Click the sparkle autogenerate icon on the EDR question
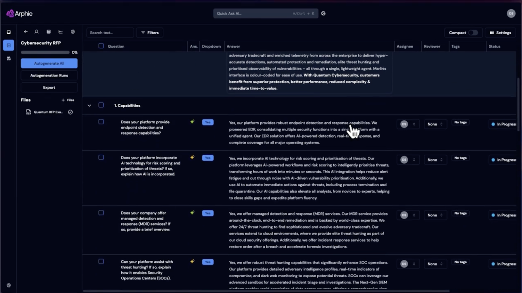522x293 pixels. (x=192, y=122)
